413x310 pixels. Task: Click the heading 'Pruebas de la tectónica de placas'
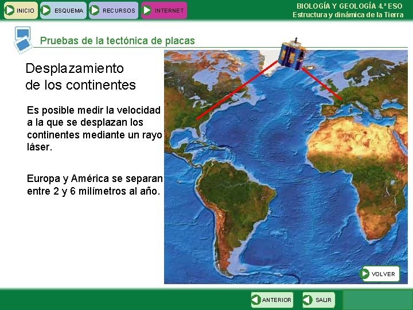[x=118, y=41]
